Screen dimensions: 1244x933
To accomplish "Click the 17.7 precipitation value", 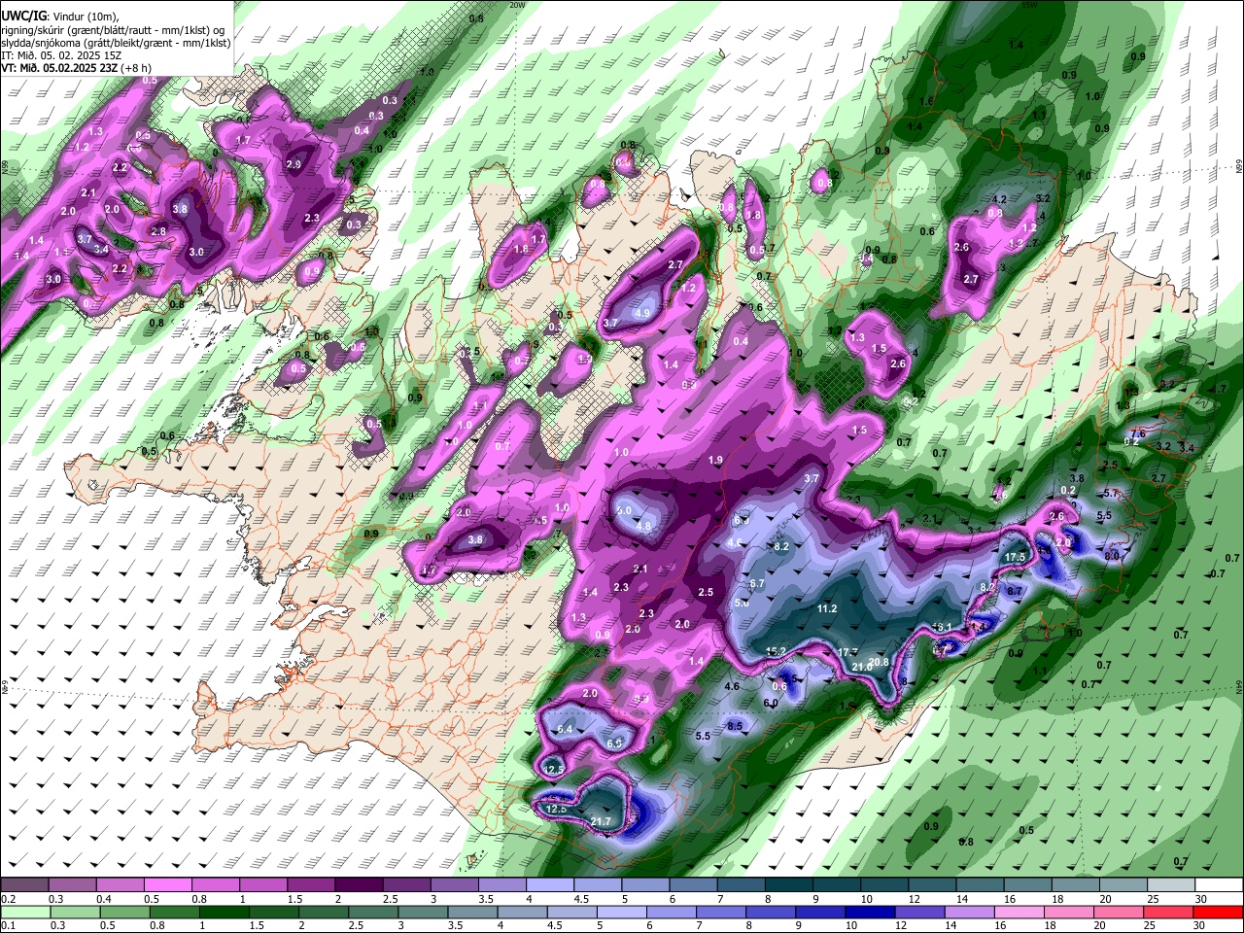I will point(847,652).
